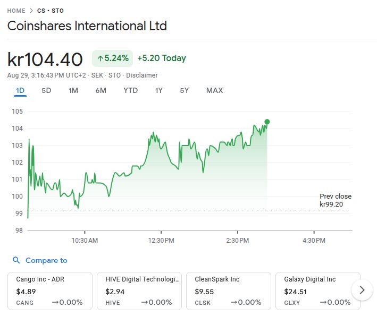Click the 10:30 AM axis label

pos(85,241)
